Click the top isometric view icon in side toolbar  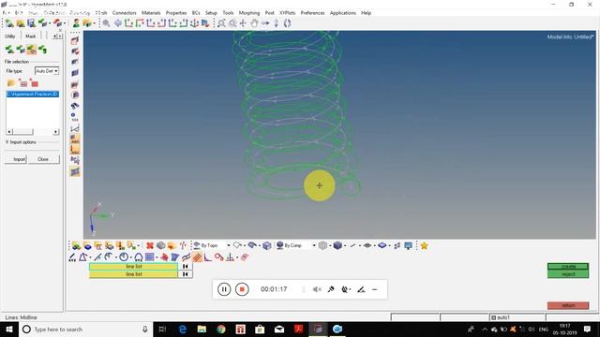[75, 40]
